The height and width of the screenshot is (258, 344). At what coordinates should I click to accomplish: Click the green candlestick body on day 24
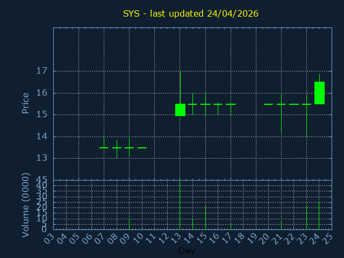tap(319, 93)
